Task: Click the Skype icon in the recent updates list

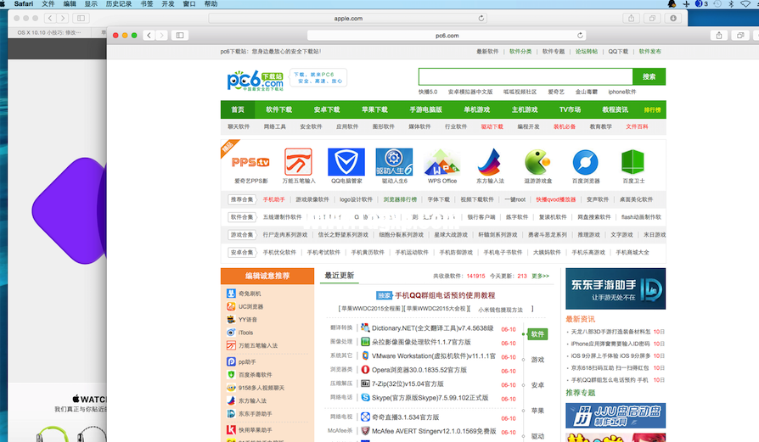Action: (365, 398)
